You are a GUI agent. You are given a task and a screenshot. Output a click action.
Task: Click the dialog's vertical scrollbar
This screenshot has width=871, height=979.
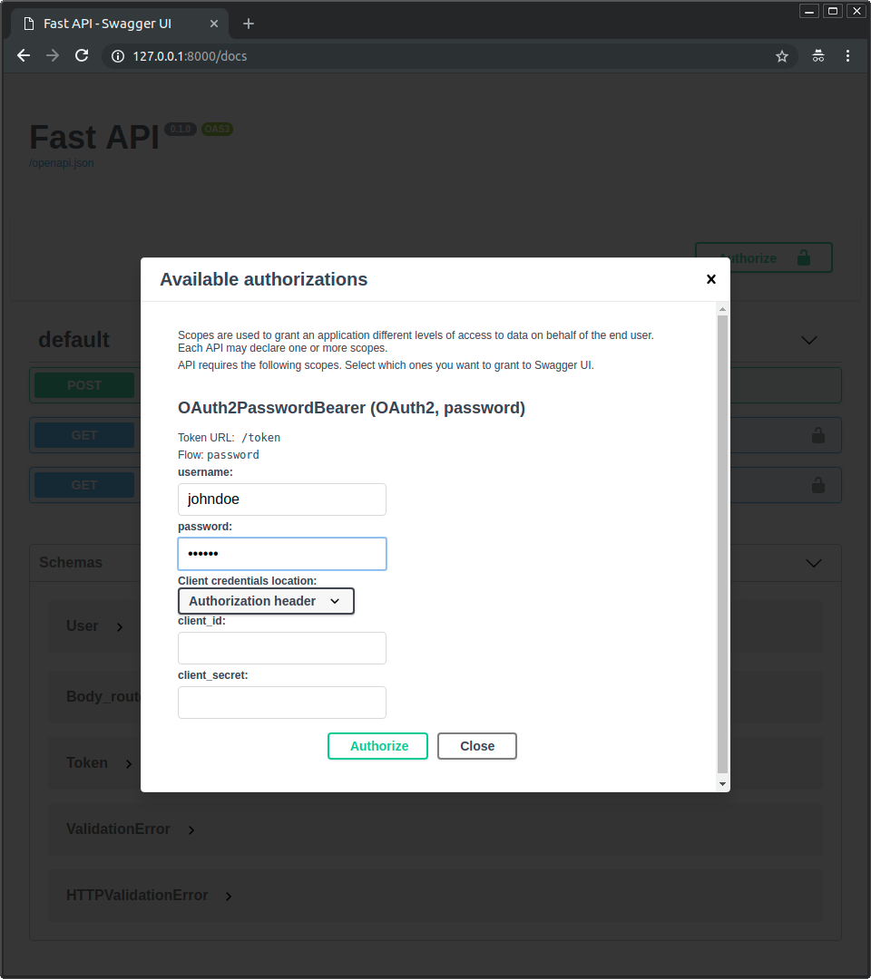[722, 544]
